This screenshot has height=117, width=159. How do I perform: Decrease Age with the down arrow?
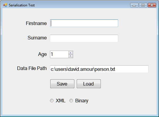point(71,56)
